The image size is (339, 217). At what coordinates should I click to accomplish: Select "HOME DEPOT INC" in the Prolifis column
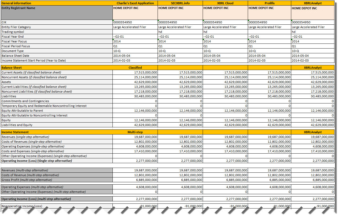270,12
